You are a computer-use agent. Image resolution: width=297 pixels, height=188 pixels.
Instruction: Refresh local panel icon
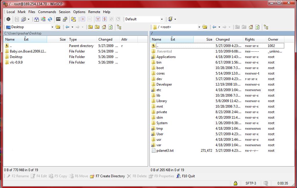[111, 27]
